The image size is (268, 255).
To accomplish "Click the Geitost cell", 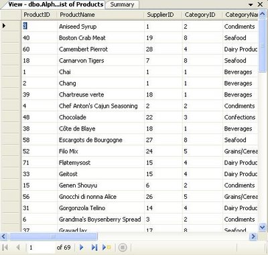I will (100, 174).
